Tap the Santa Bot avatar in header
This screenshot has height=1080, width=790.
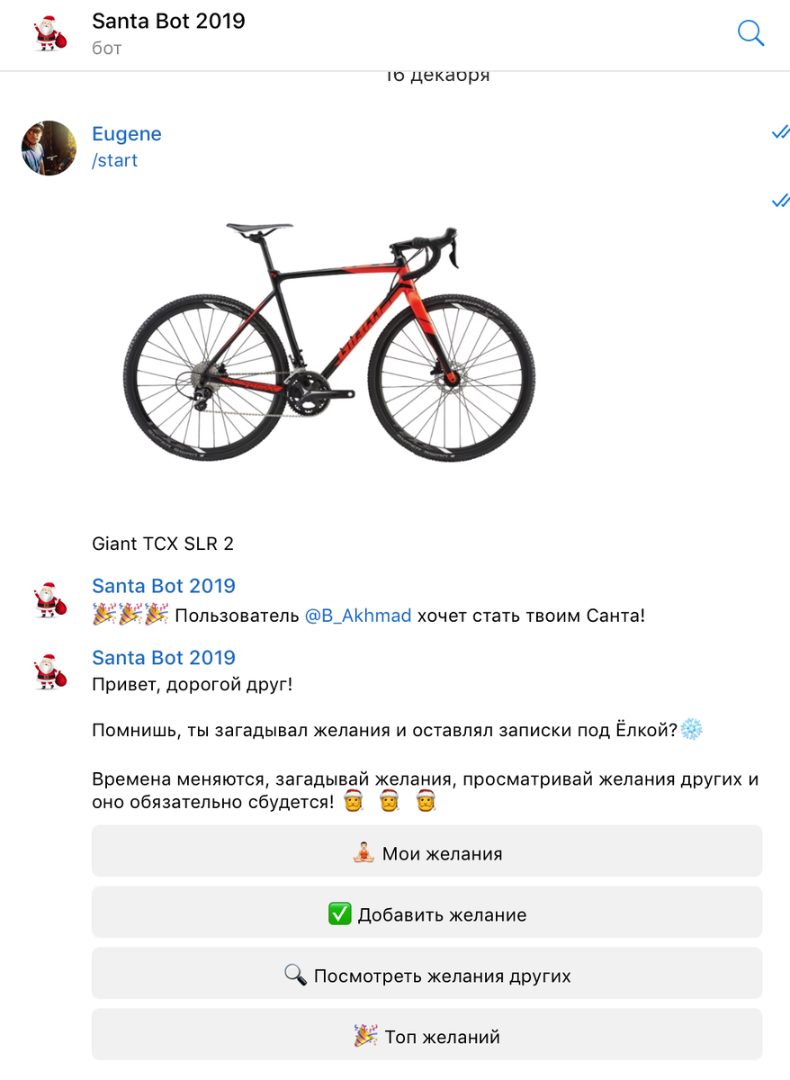49,33
